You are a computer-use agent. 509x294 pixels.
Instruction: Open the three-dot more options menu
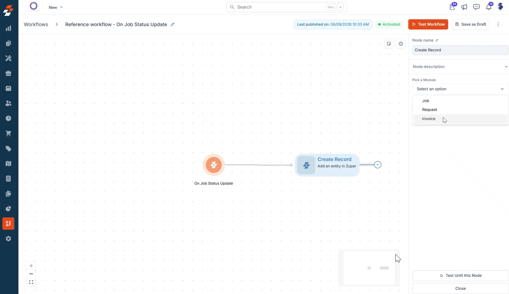(x=498, y=24)
